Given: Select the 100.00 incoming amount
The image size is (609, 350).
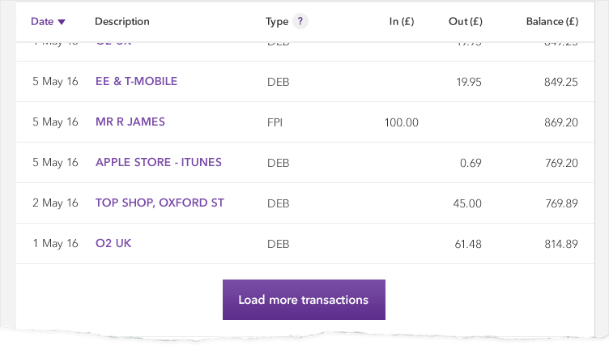Looking at the screenshot, I should [x=401, y=123].
